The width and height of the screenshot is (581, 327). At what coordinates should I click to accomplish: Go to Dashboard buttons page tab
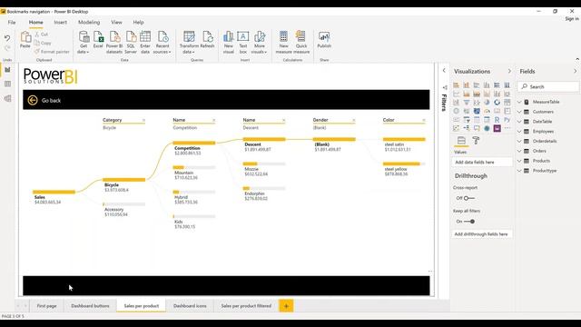coord(90,306)
